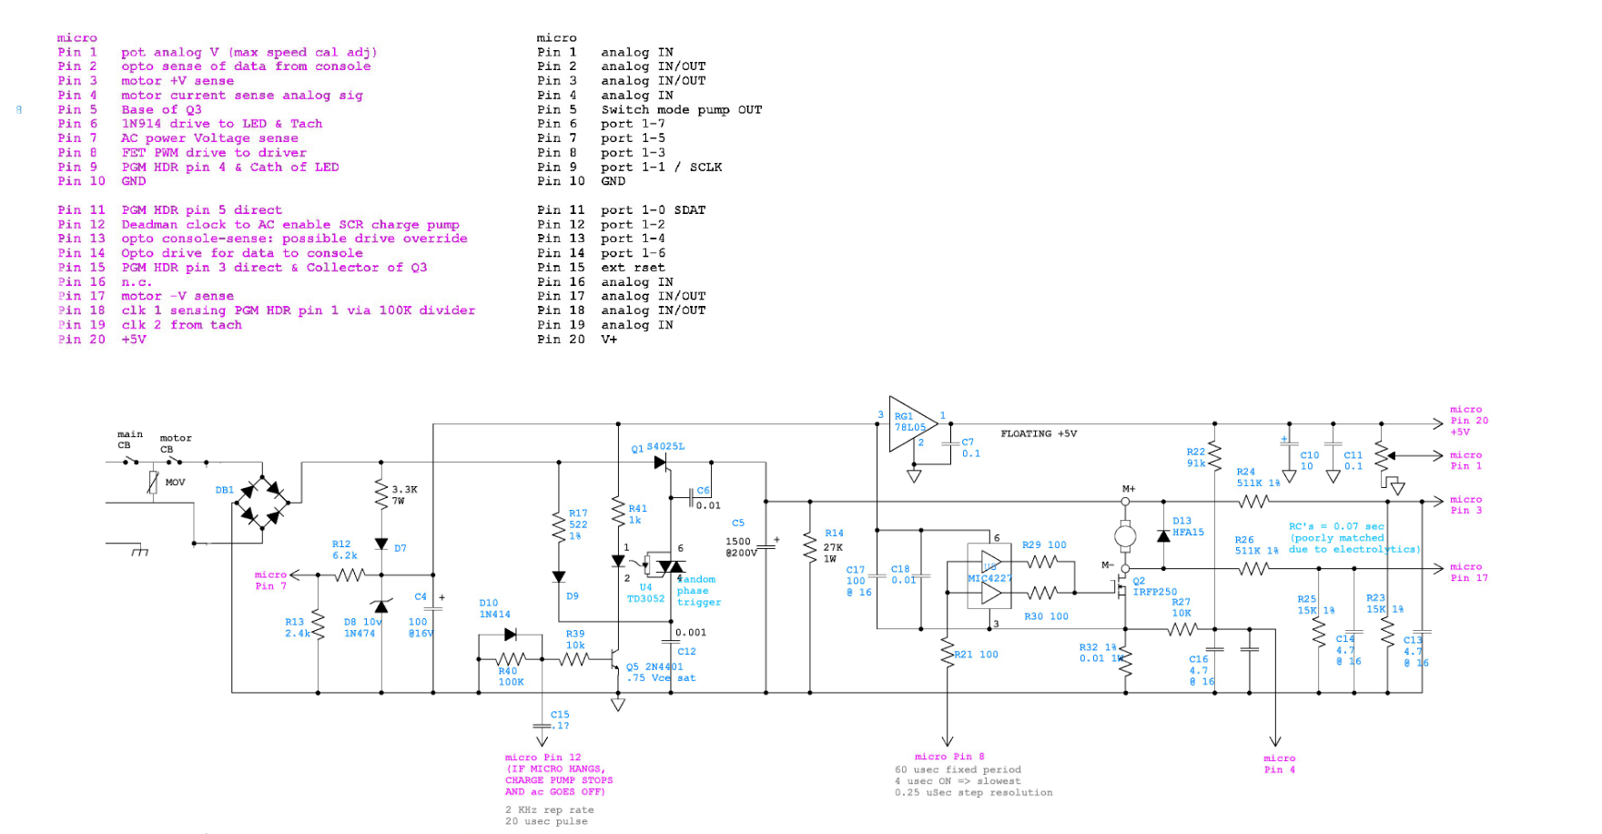Click 'port 1-0 SDAT' line

pos(654,210)
